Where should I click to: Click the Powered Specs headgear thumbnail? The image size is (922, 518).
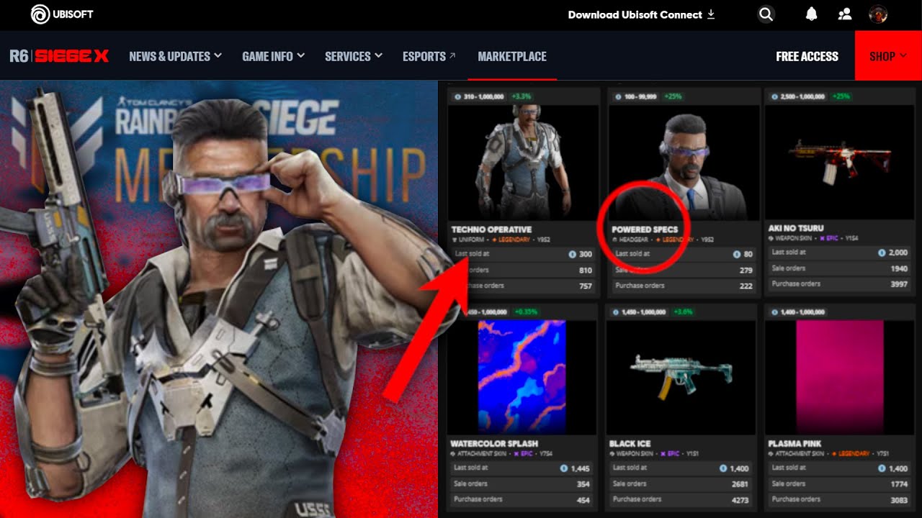[684, 162]
